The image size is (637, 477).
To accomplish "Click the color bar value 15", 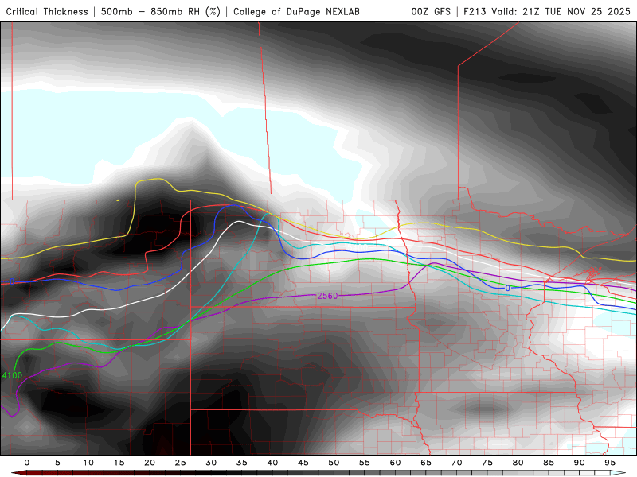I will 119,463.
